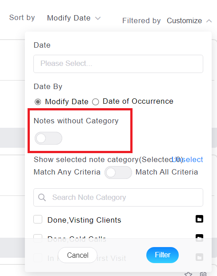Click the blue Filter button
217x276 pixels.
(x=162, y=255)
